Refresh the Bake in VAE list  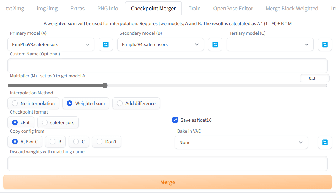pyautogui.click(x=325, y=142)
